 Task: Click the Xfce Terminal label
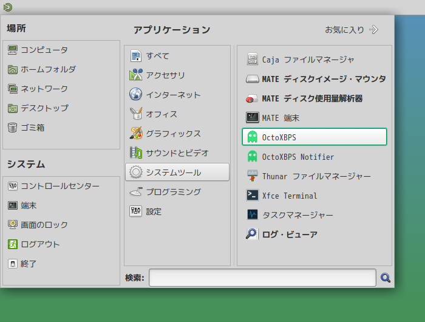click(x=290, y=196)
